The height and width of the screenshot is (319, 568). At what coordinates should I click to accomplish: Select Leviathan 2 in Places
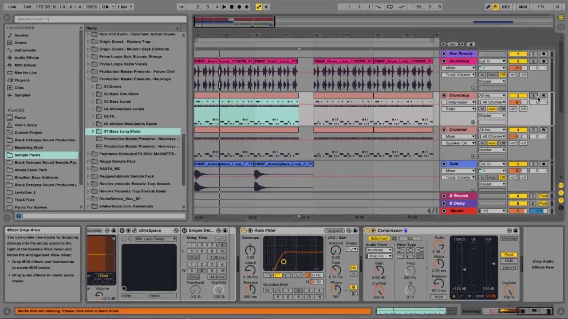pyautogui.click(x=25, y=192)
